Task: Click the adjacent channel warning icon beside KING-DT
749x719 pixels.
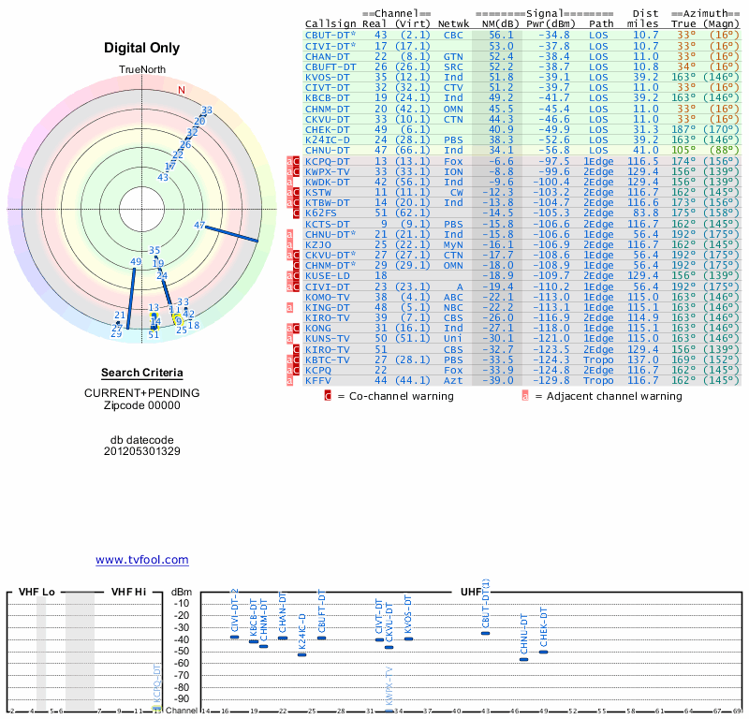Action: tap(290, 307)
